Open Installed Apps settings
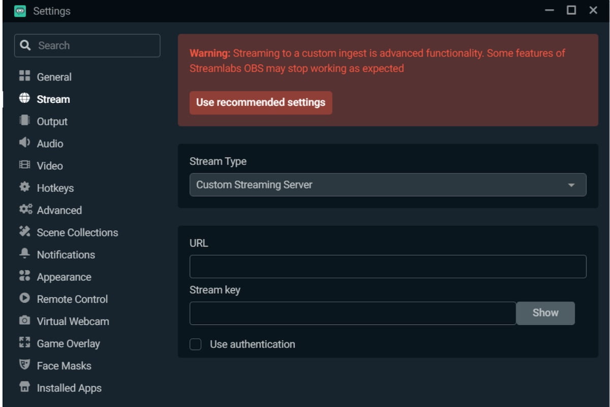This screenshot has width=610, height=407. point(69,388)
